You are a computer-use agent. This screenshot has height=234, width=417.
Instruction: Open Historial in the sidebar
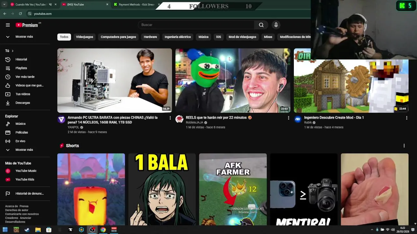tap(25, 59)
